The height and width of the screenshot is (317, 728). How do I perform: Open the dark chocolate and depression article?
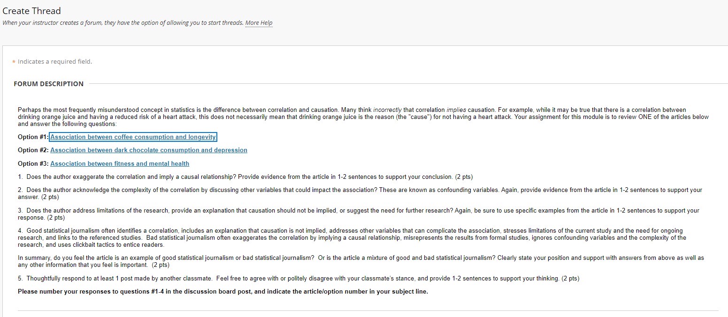click(x=149, y=150)
